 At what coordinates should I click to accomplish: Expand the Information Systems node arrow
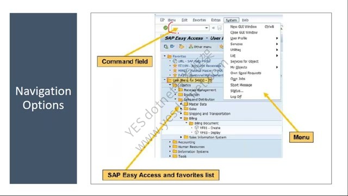[x=170, y=151]
